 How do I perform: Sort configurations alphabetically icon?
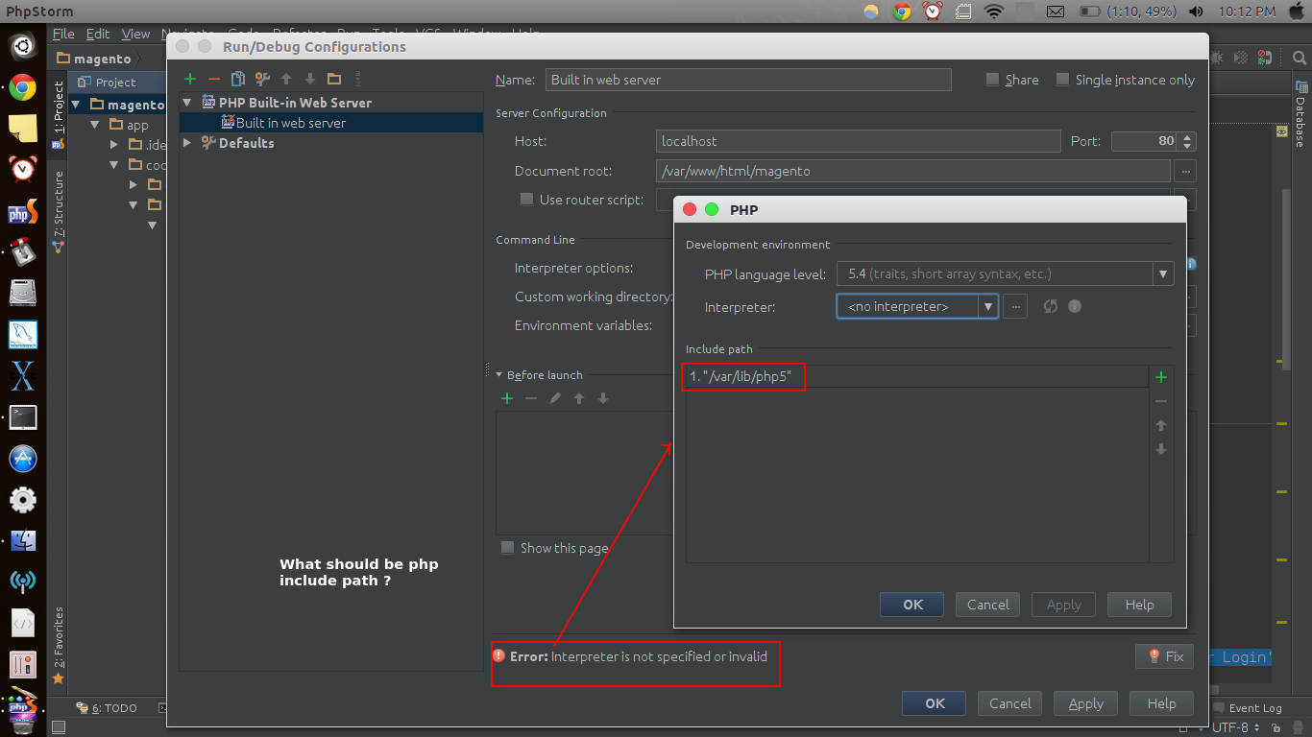[x=358, y=79]
